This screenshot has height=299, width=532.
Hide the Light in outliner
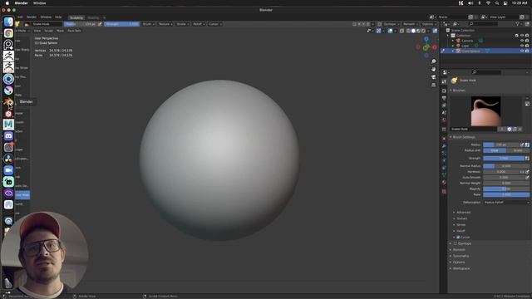click(x=522, y=46)
